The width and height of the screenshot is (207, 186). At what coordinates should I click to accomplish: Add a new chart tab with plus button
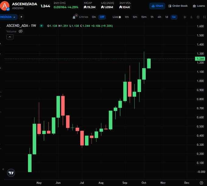pos(21,17)
